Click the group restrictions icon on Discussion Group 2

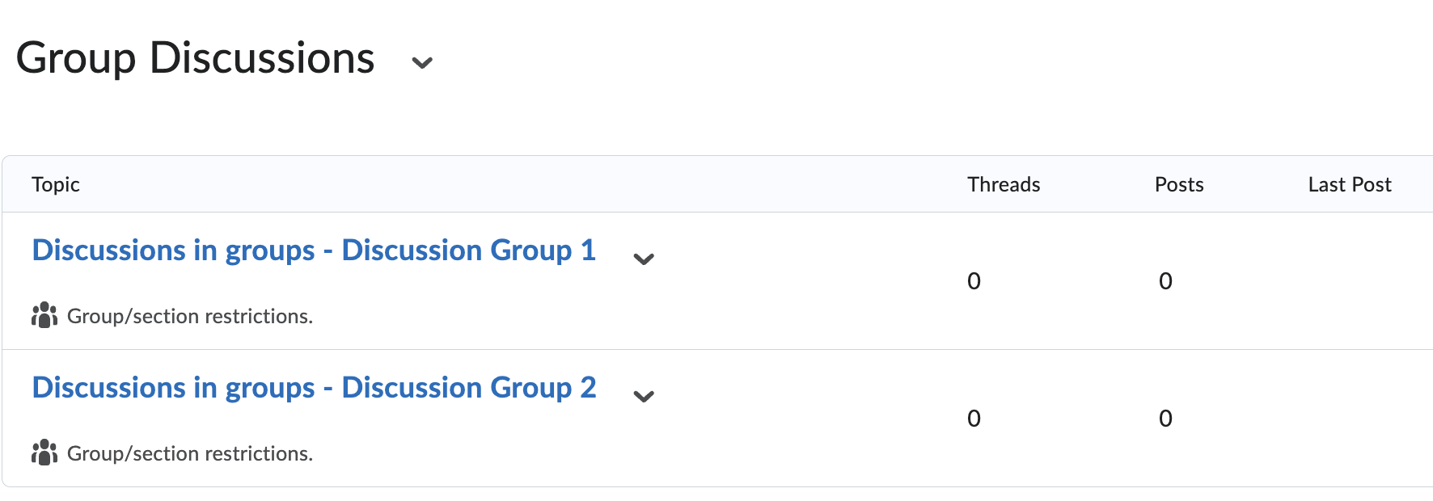click(44, 453)
